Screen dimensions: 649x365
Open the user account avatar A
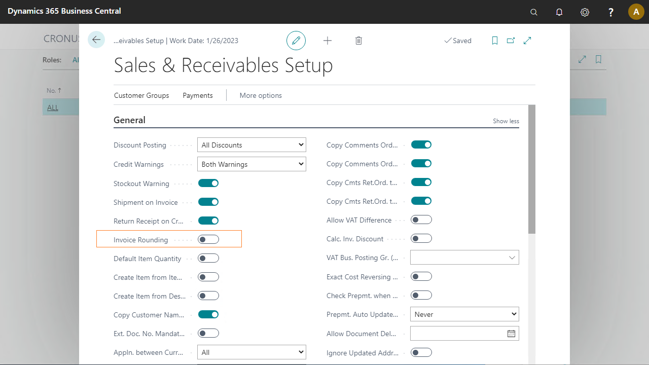pos(636,12)
